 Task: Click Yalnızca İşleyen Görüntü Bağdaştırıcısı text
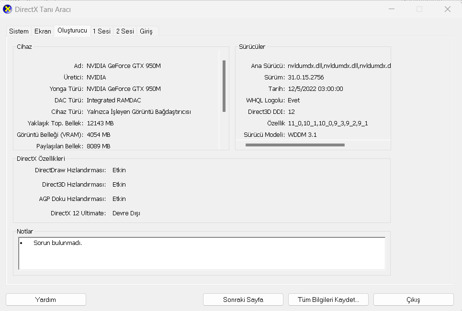[x=139, y=111]
